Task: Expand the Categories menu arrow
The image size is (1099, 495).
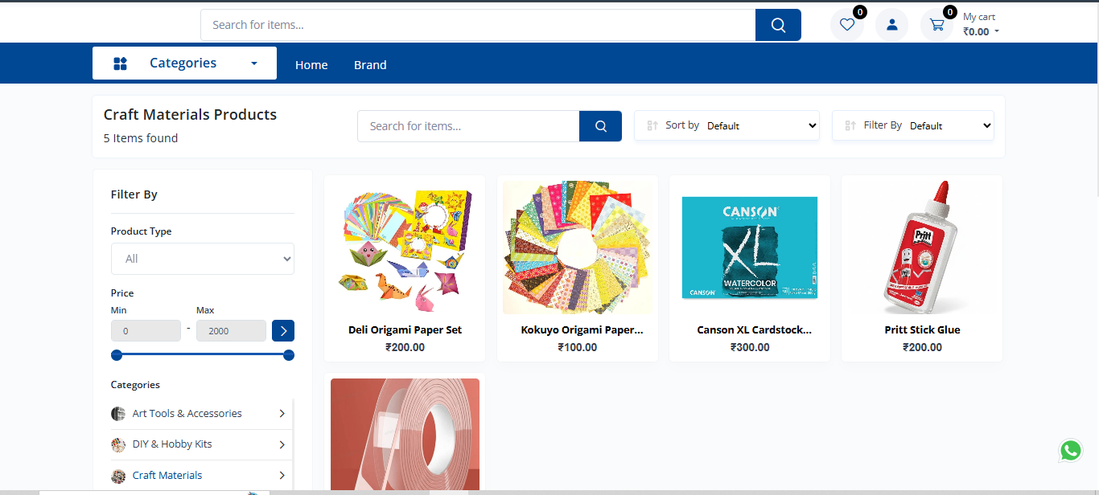Action: (254, 63)
